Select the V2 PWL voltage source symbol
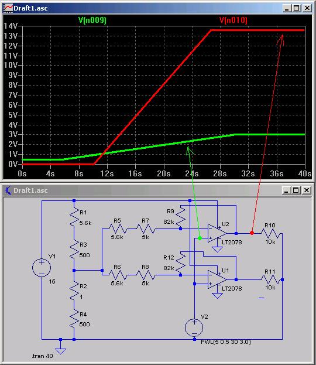The width and height of the screenshot is (316, 365). pyautogui.click(x=194, y=328)
